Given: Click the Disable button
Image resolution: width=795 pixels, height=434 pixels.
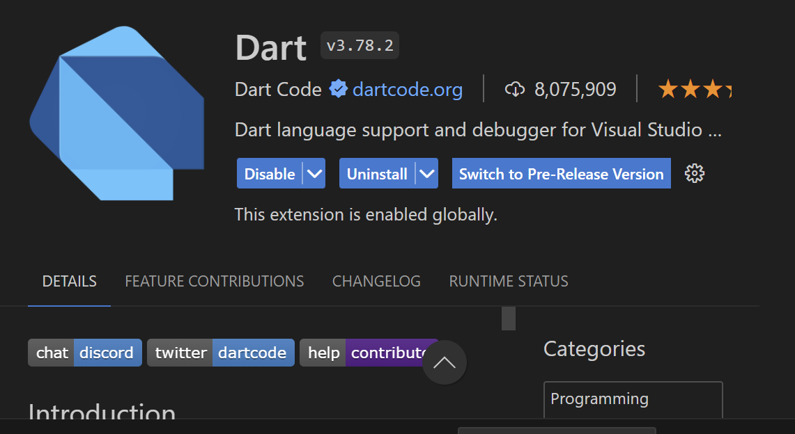Looking at the screenshot, I should pyautogui.click(x=270, y=173).
